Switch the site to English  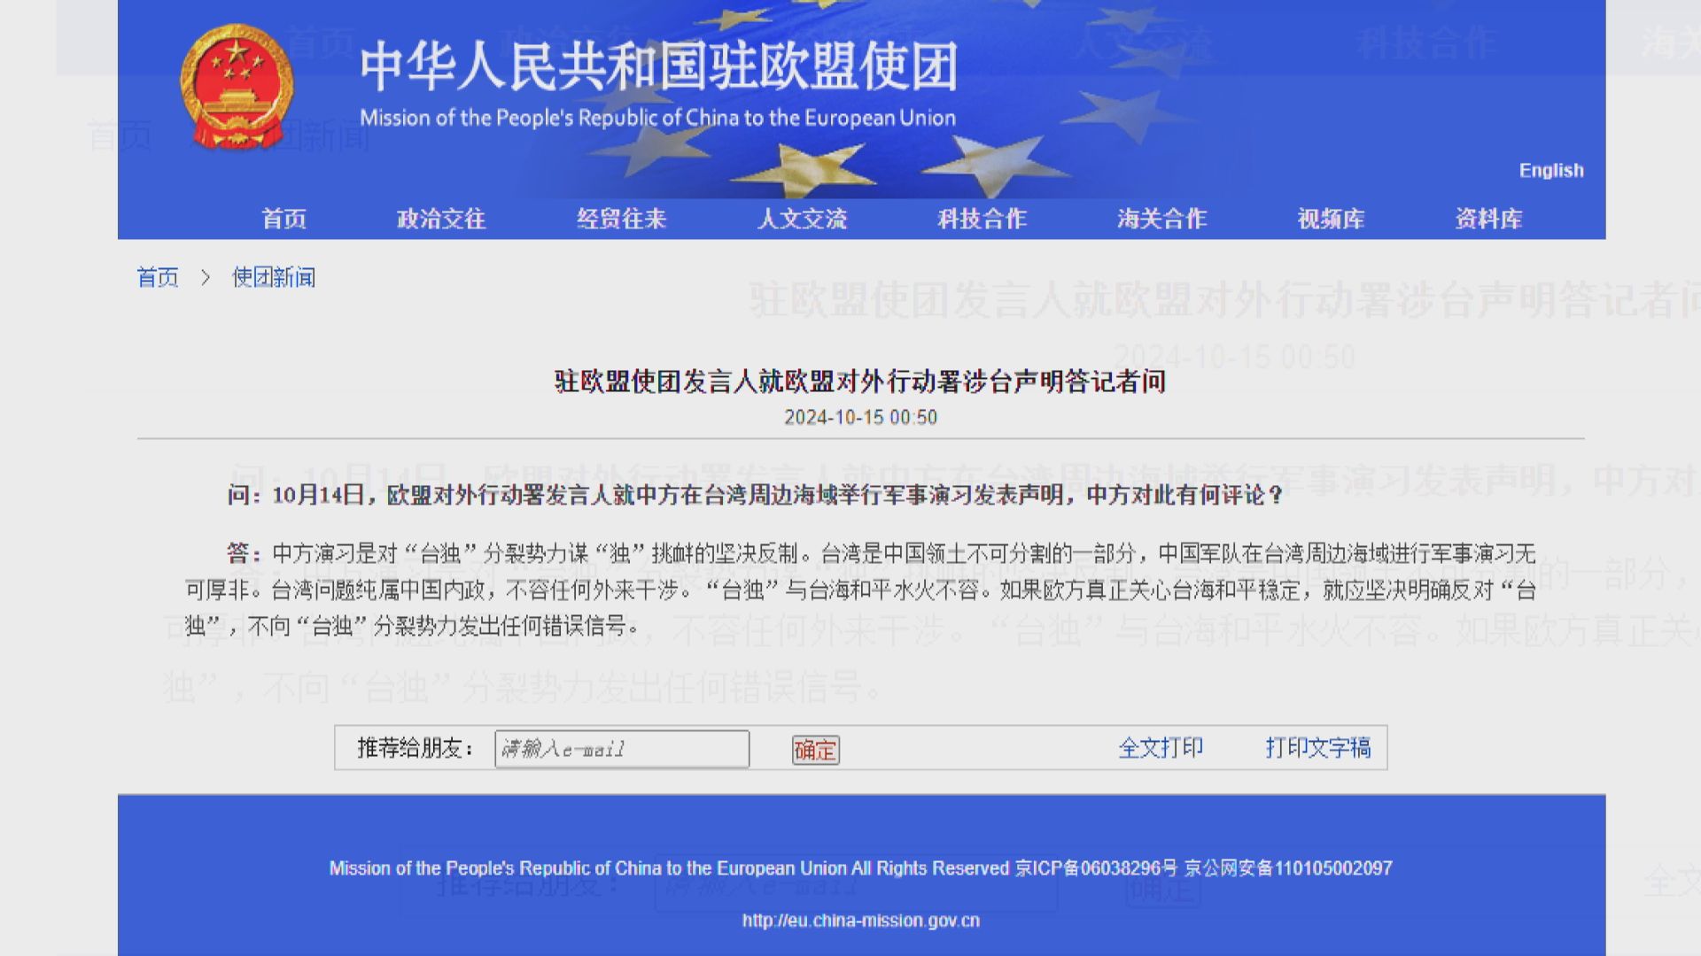coord(1551,170)
